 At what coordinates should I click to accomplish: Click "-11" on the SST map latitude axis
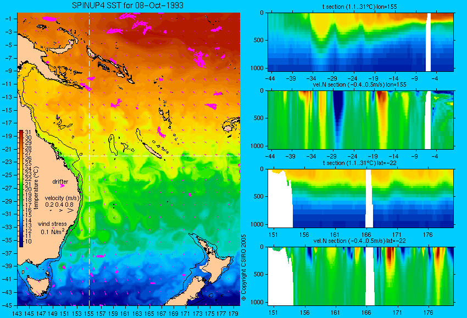click(7, 84)
